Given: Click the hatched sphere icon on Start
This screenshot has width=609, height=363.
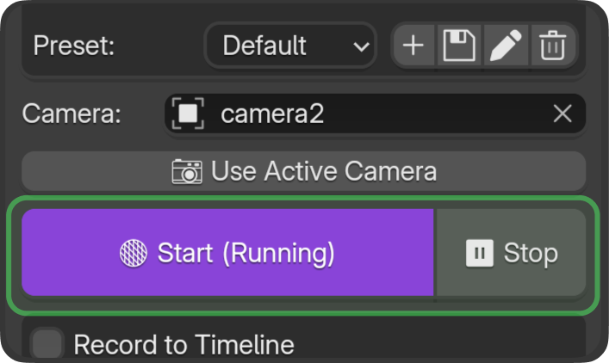Looking at the screenshot, I should click(134, 253).
